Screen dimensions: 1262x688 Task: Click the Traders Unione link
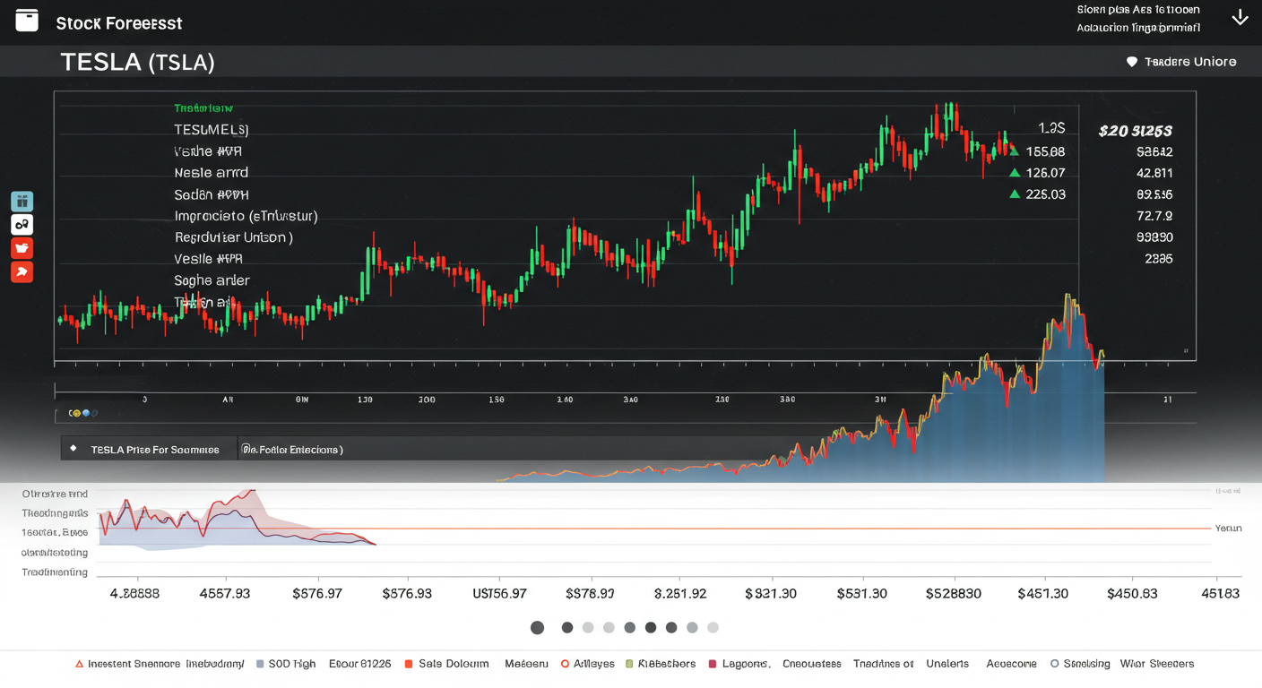pos(1190,62)
